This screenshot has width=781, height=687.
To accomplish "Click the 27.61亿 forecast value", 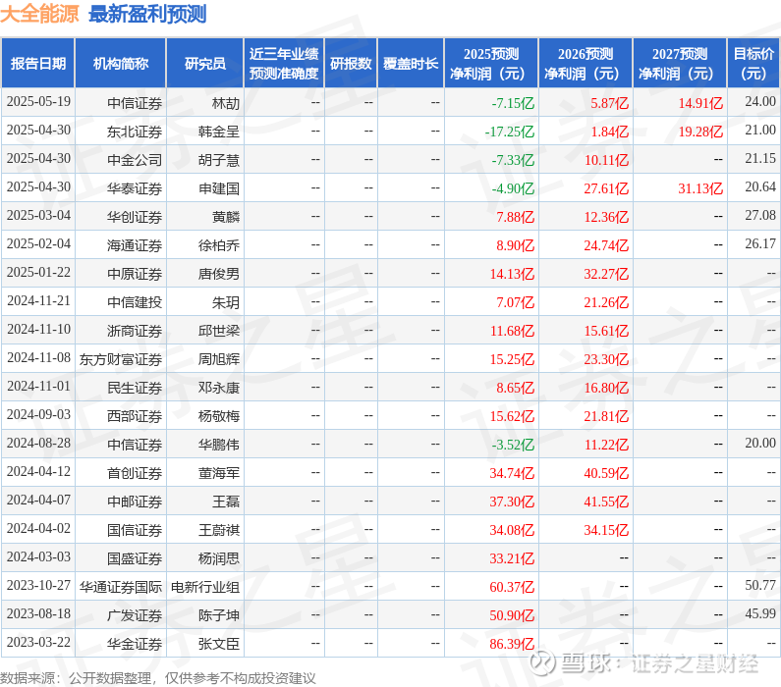I will [x=606, y=188].
